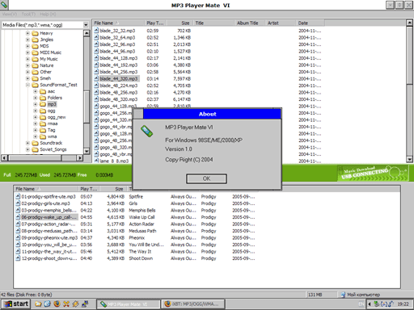The width and height of the screenshot is (414, 310).
Task: Select the ogg folder icon
Action: [43, 111]
